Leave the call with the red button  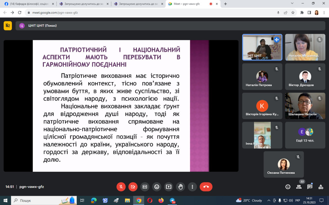tap(206, 187)
